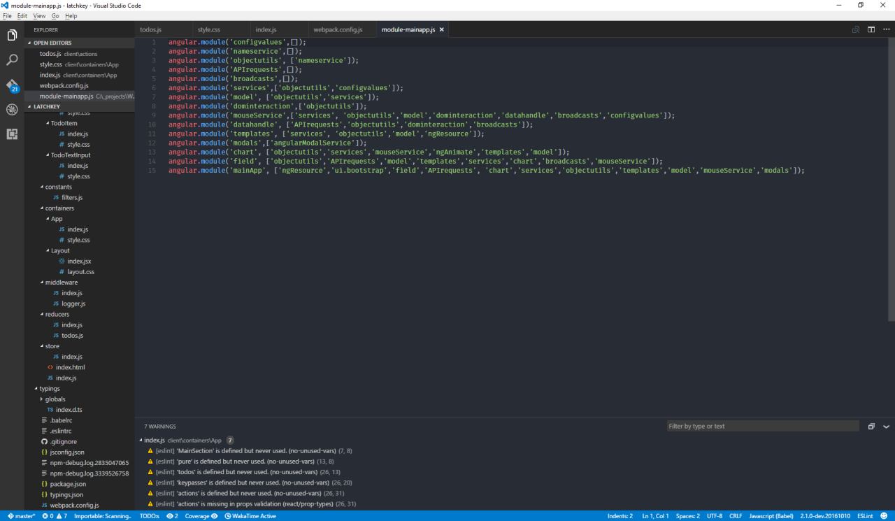Click the feedback smiley in status bar

(884, 516)
